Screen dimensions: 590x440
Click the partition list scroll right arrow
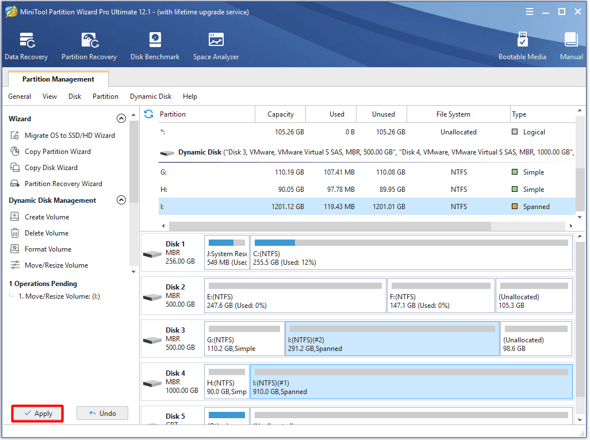tap(571, 226)
